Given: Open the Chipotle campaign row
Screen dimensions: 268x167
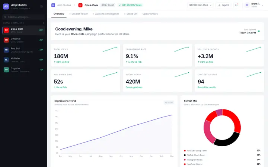Looking at the screenshot, I should pyautogui.click(x=23, y=40).
